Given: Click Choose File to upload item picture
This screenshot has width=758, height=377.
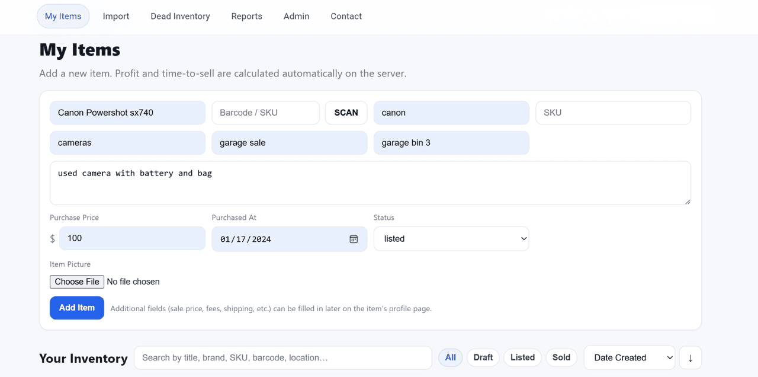Looking at the screenshot, I should [76, 282].
